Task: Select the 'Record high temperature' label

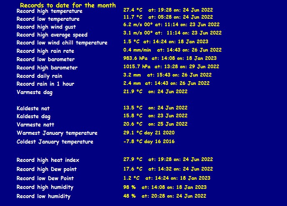Action: tap(49, 11)
